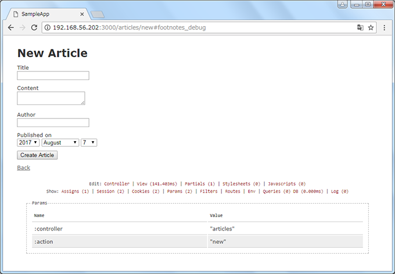Viewport: 395px width, 274px height.
Task: Click the Published on label
Action: (34, 135)
